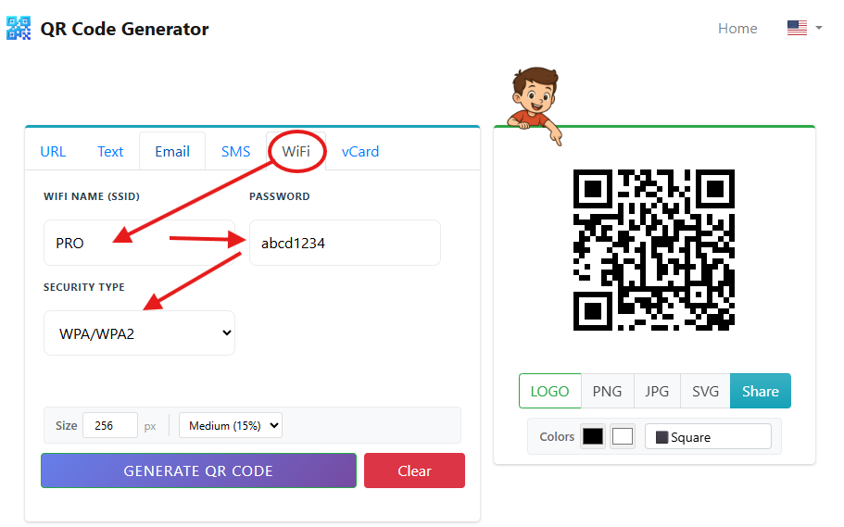Click the WIFI NAME (SSID) label

[92, 196]
